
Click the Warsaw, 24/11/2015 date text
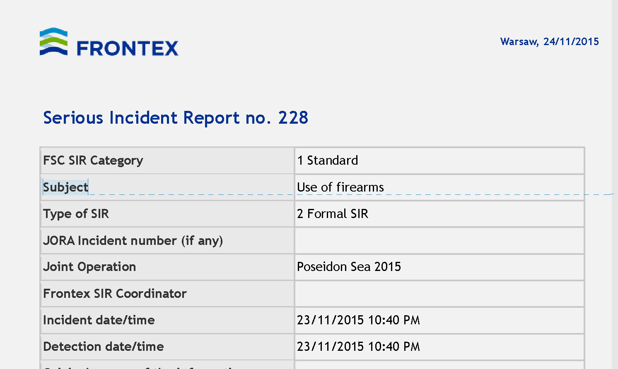pyautogui.click(x=550, y=42)
